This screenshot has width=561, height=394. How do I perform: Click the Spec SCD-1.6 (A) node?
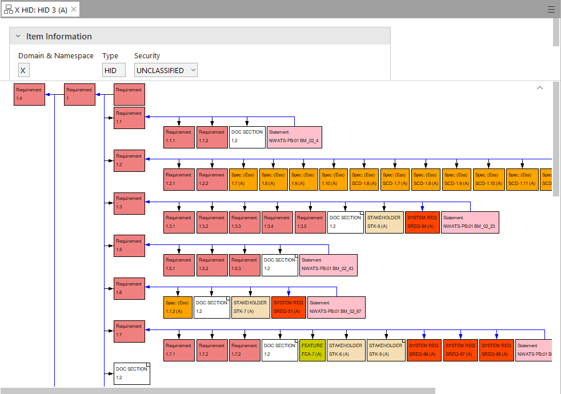point(364,179)
